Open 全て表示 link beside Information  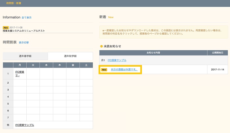coord(27,17)
